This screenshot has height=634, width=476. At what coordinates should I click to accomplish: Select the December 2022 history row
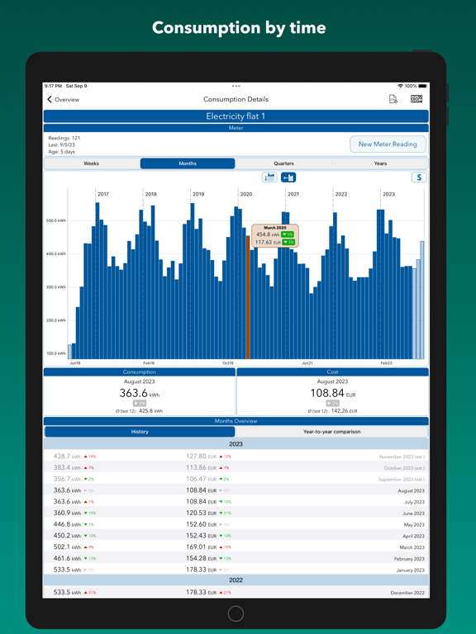(236, 593)
